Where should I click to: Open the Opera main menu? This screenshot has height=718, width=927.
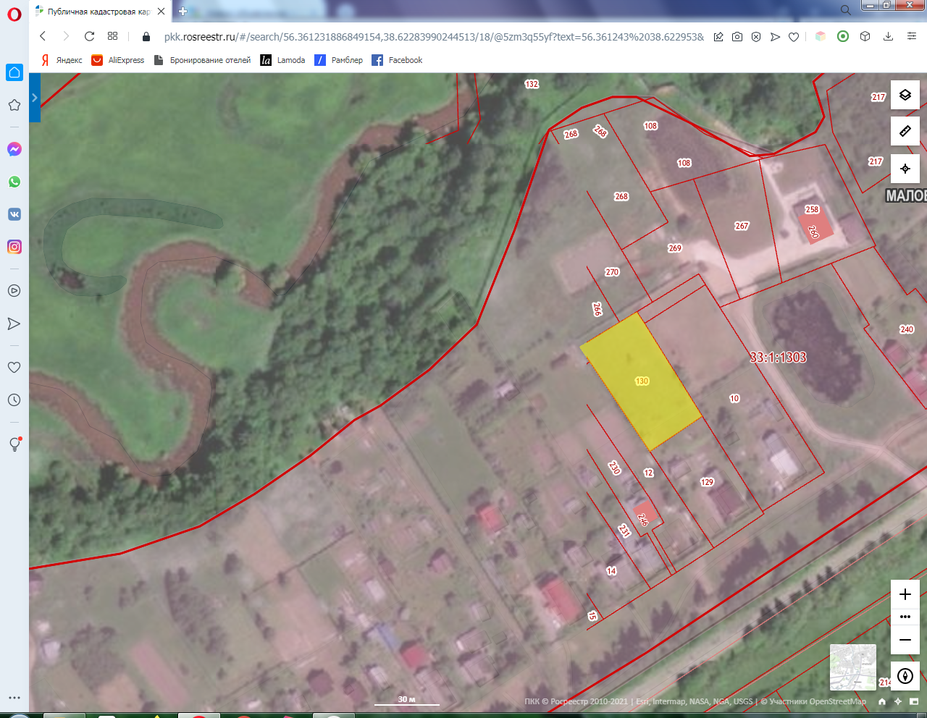point(14,14)
